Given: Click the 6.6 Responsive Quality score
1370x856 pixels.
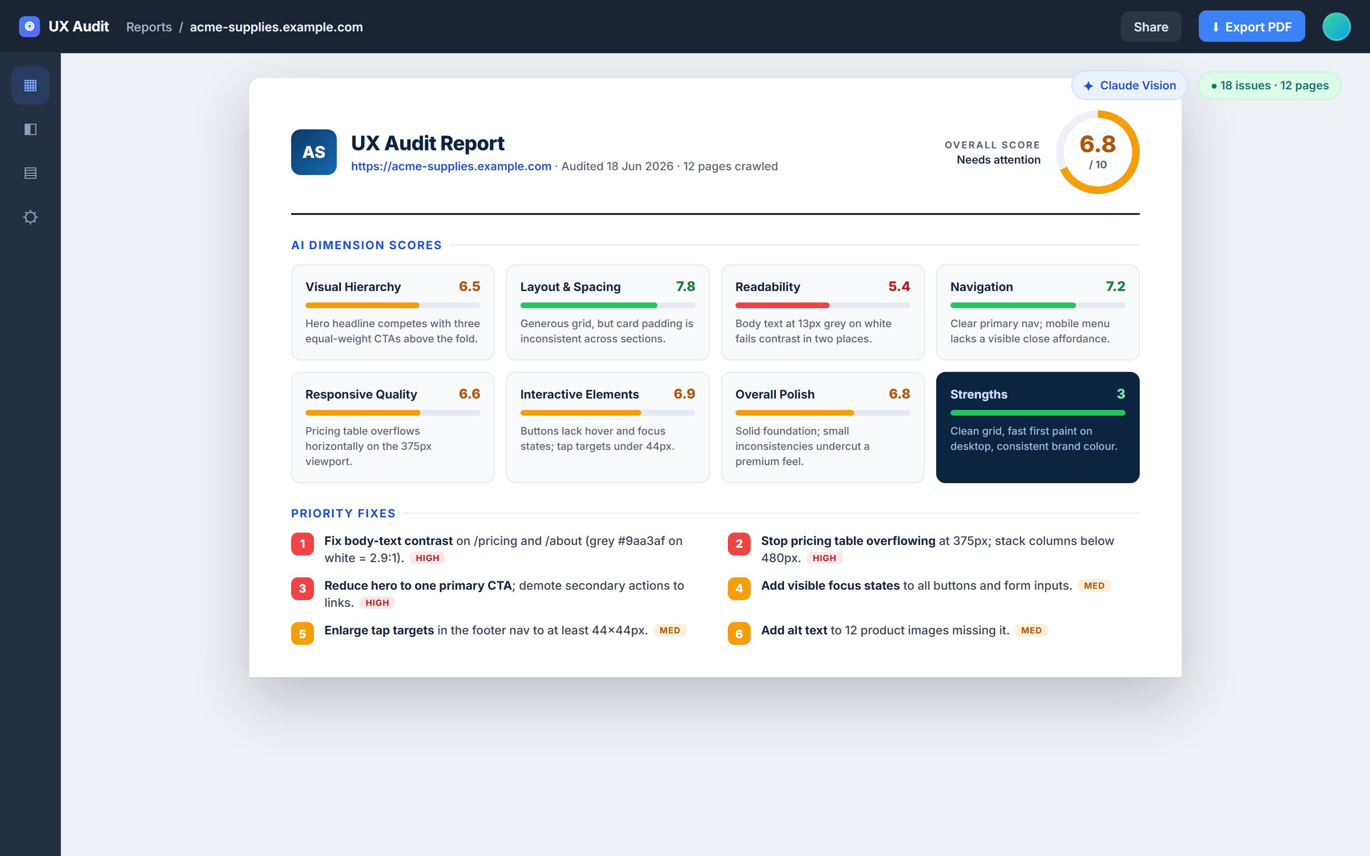Looking at the screenshot, I should pos(470,394).
